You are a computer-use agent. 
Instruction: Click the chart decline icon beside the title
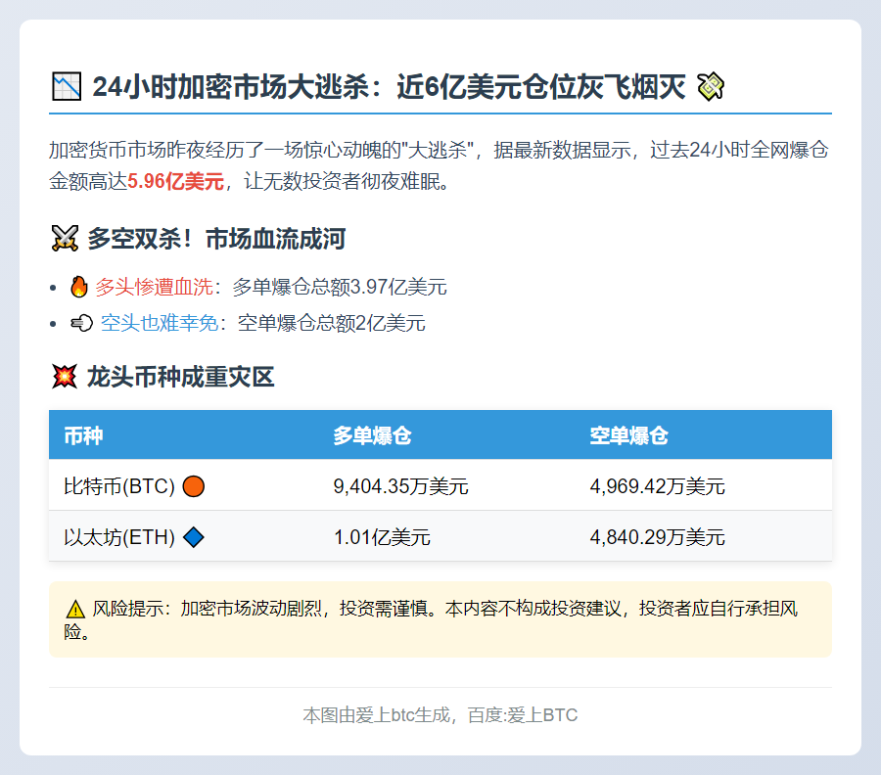(66, 86)
